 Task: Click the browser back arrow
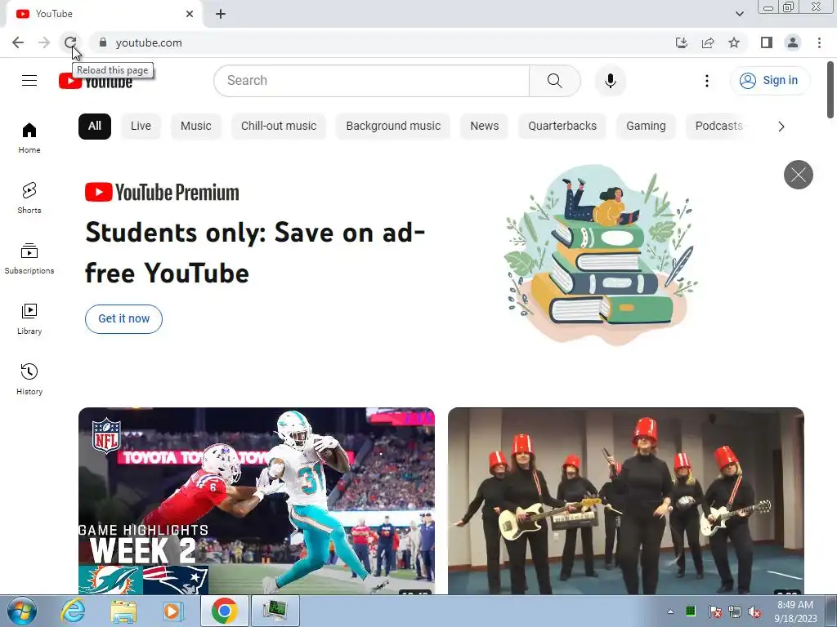(18, 42)
